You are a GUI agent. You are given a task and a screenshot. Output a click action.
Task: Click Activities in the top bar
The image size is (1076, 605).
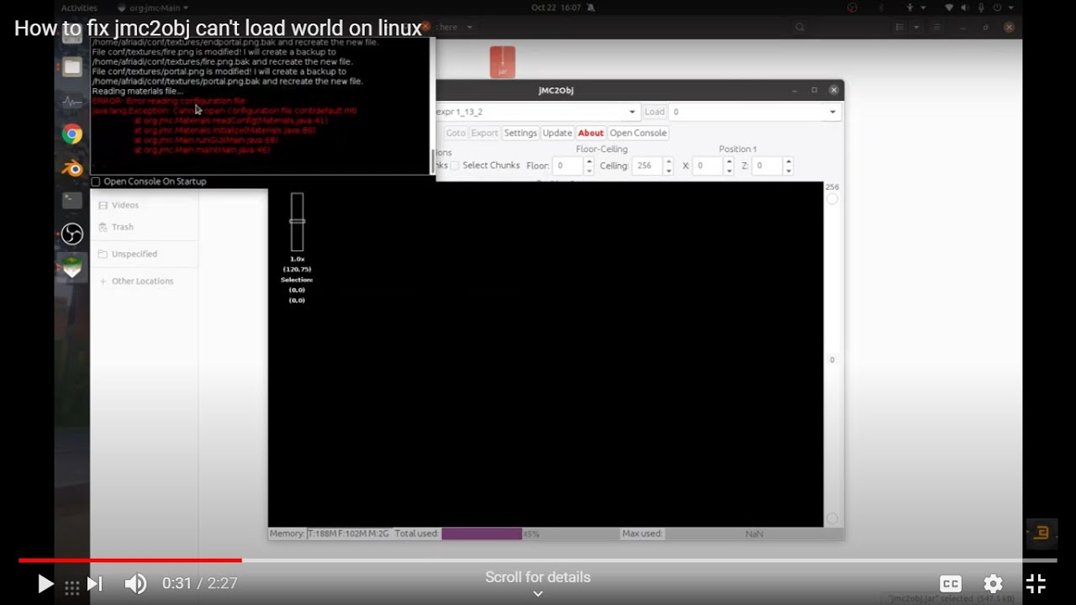click(79, 8)
